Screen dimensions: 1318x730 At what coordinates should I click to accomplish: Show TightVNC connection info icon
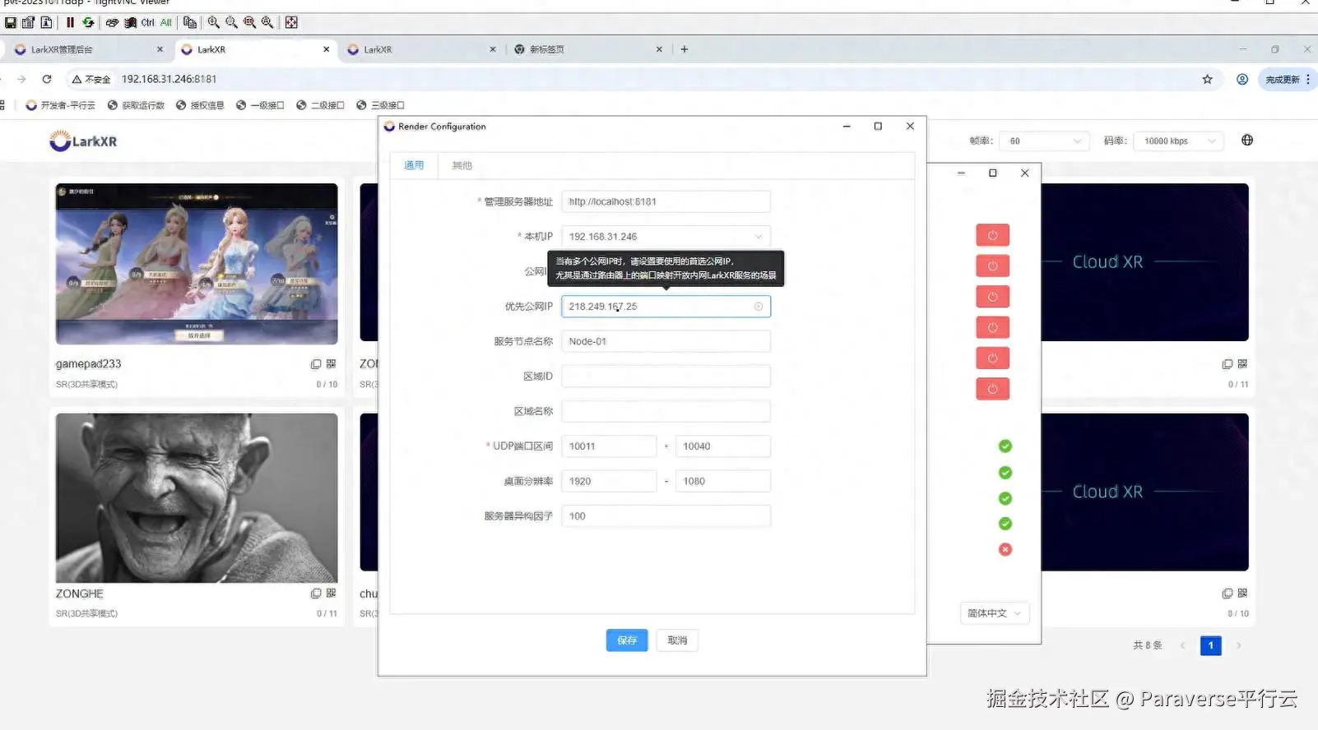[x=46, y=22]
